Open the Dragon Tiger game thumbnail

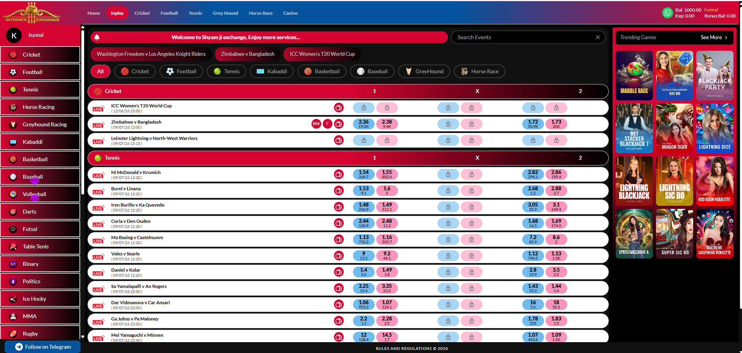pyautogui.click(x=675, y=128)
